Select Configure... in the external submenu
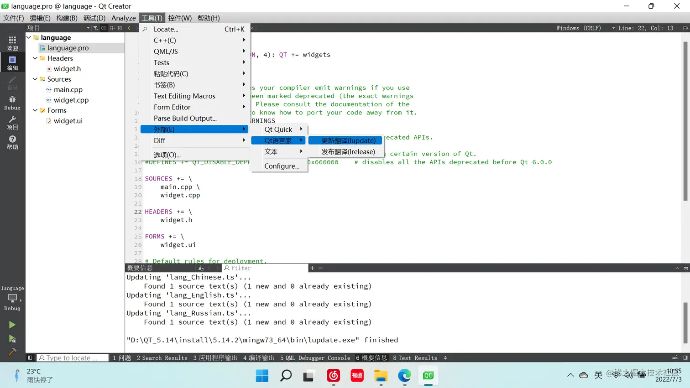Screen dimensions: 690x388 (279, 166)
